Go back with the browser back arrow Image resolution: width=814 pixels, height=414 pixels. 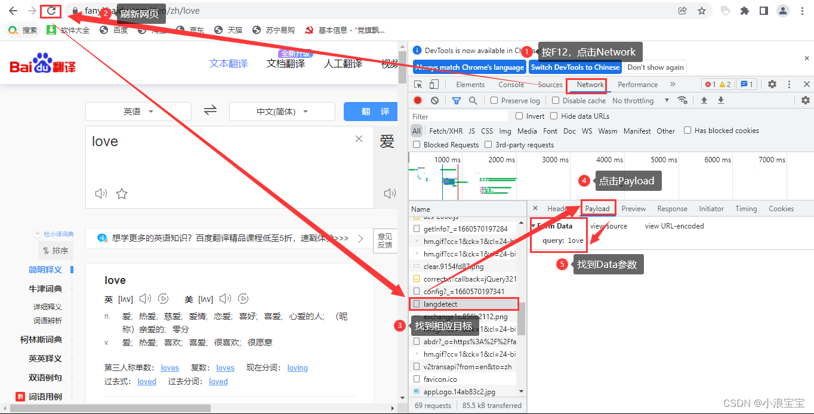[x=13, y=11]
